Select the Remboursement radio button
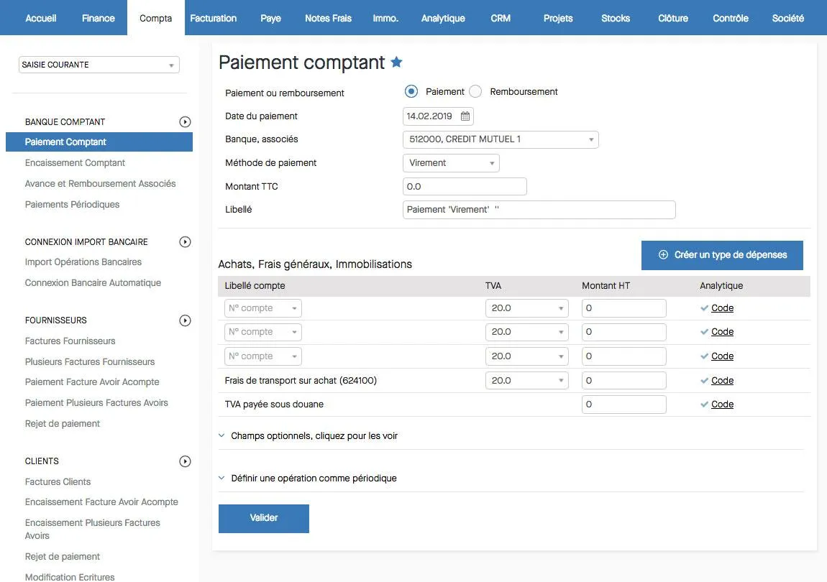This screenshot has height=582, width=827. click(475, 91)
